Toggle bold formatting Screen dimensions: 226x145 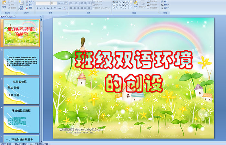click(x=37, y=8)
